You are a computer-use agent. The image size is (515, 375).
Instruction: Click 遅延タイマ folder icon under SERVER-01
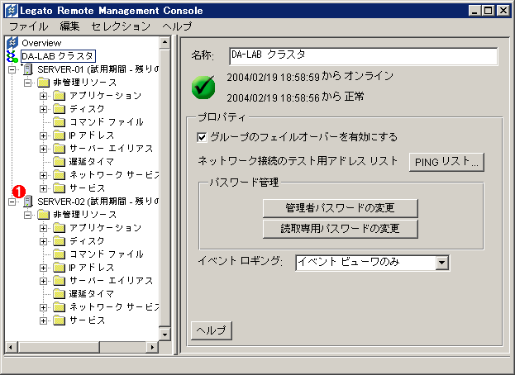click(x=60, y=161)
